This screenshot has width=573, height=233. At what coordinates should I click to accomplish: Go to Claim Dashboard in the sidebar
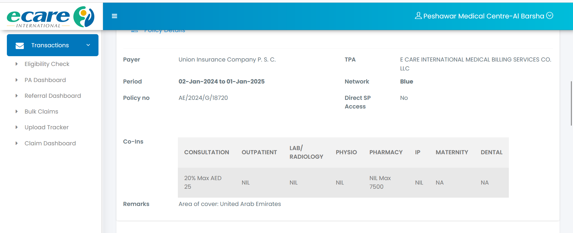(x=50, y=143)
